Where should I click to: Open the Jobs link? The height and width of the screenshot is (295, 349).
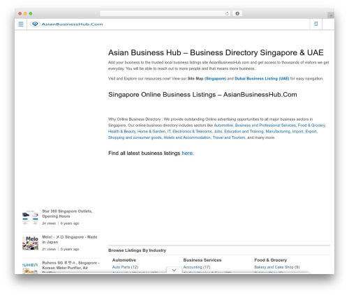218,132
